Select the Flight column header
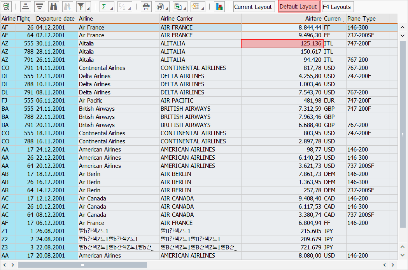Image resolution: width=408 pixels, height=270 pixels. tap(25, 19)
